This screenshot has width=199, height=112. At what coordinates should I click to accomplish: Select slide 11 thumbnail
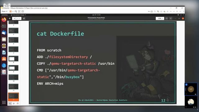pos(13,86)
